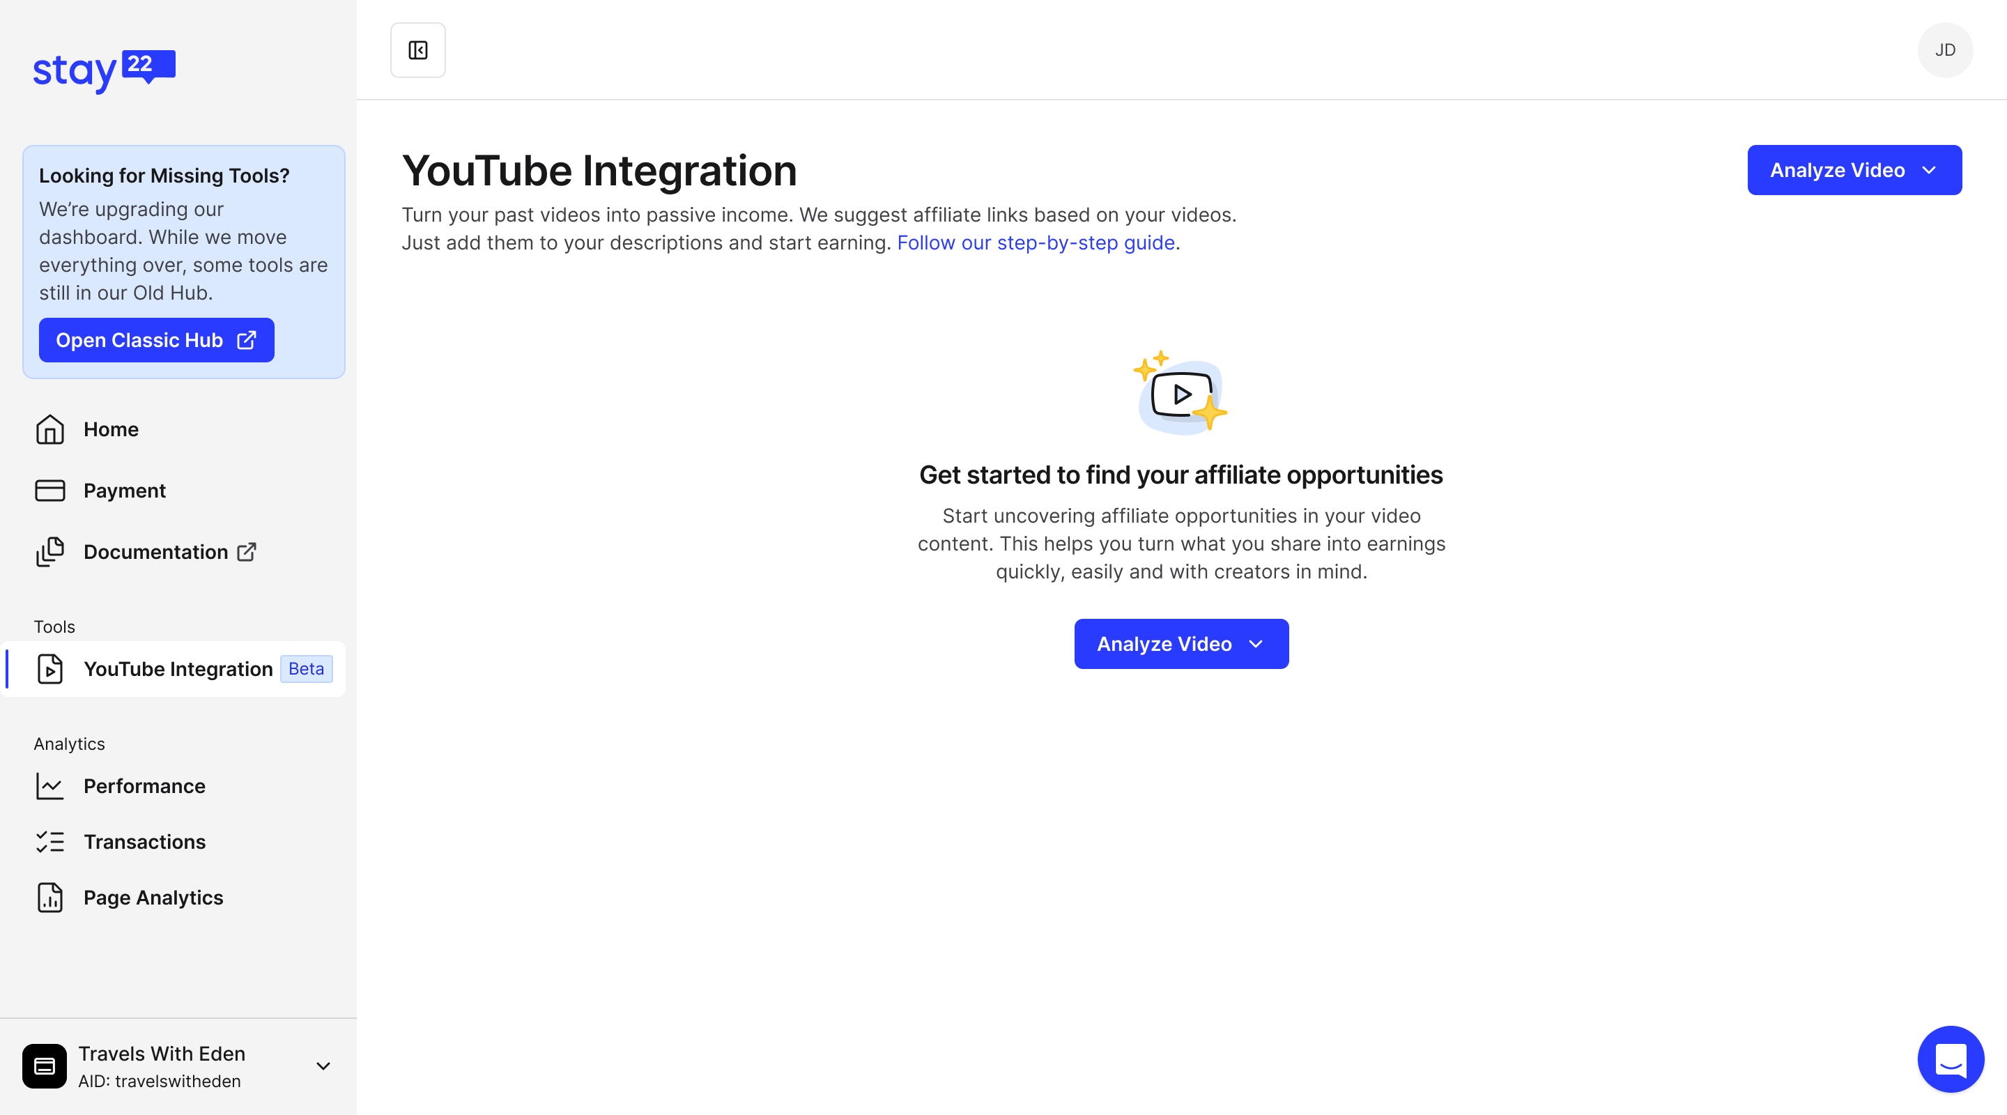This screenshot has width=2007, height=1115.
Task: Click the Payment credit card icon
Action: (x=50, y=490)
